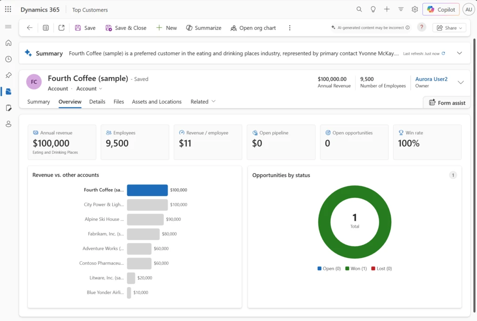Open the Contacts person sidebar icon
Viewport: 477px width, 321px height.
(x=8, y=124)
